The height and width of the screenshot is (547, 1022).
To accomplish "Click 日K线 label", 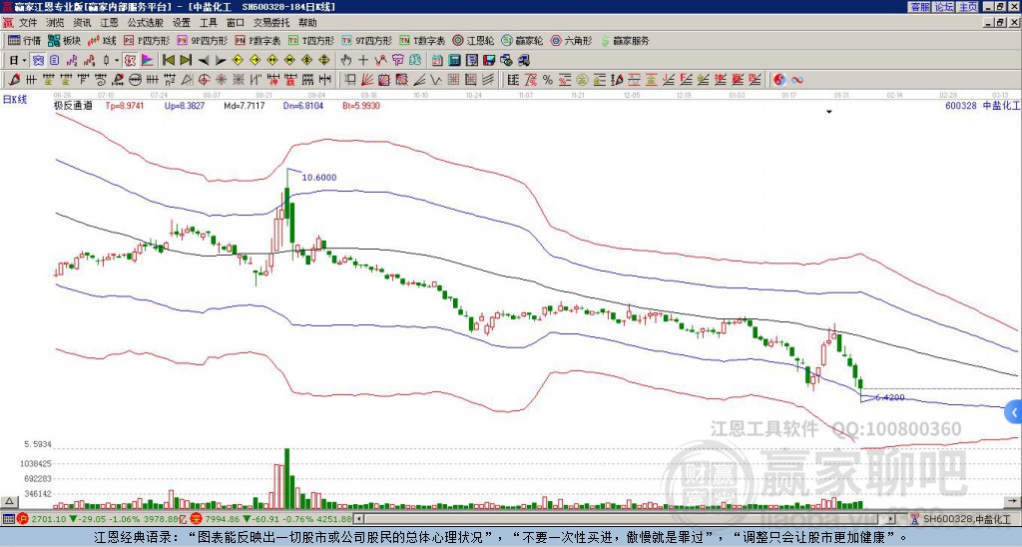I will [x=15, y=100].
